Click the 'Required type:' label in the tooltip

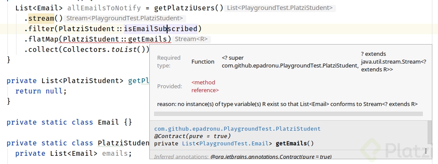pyautogui.click(x=169, y=62)
